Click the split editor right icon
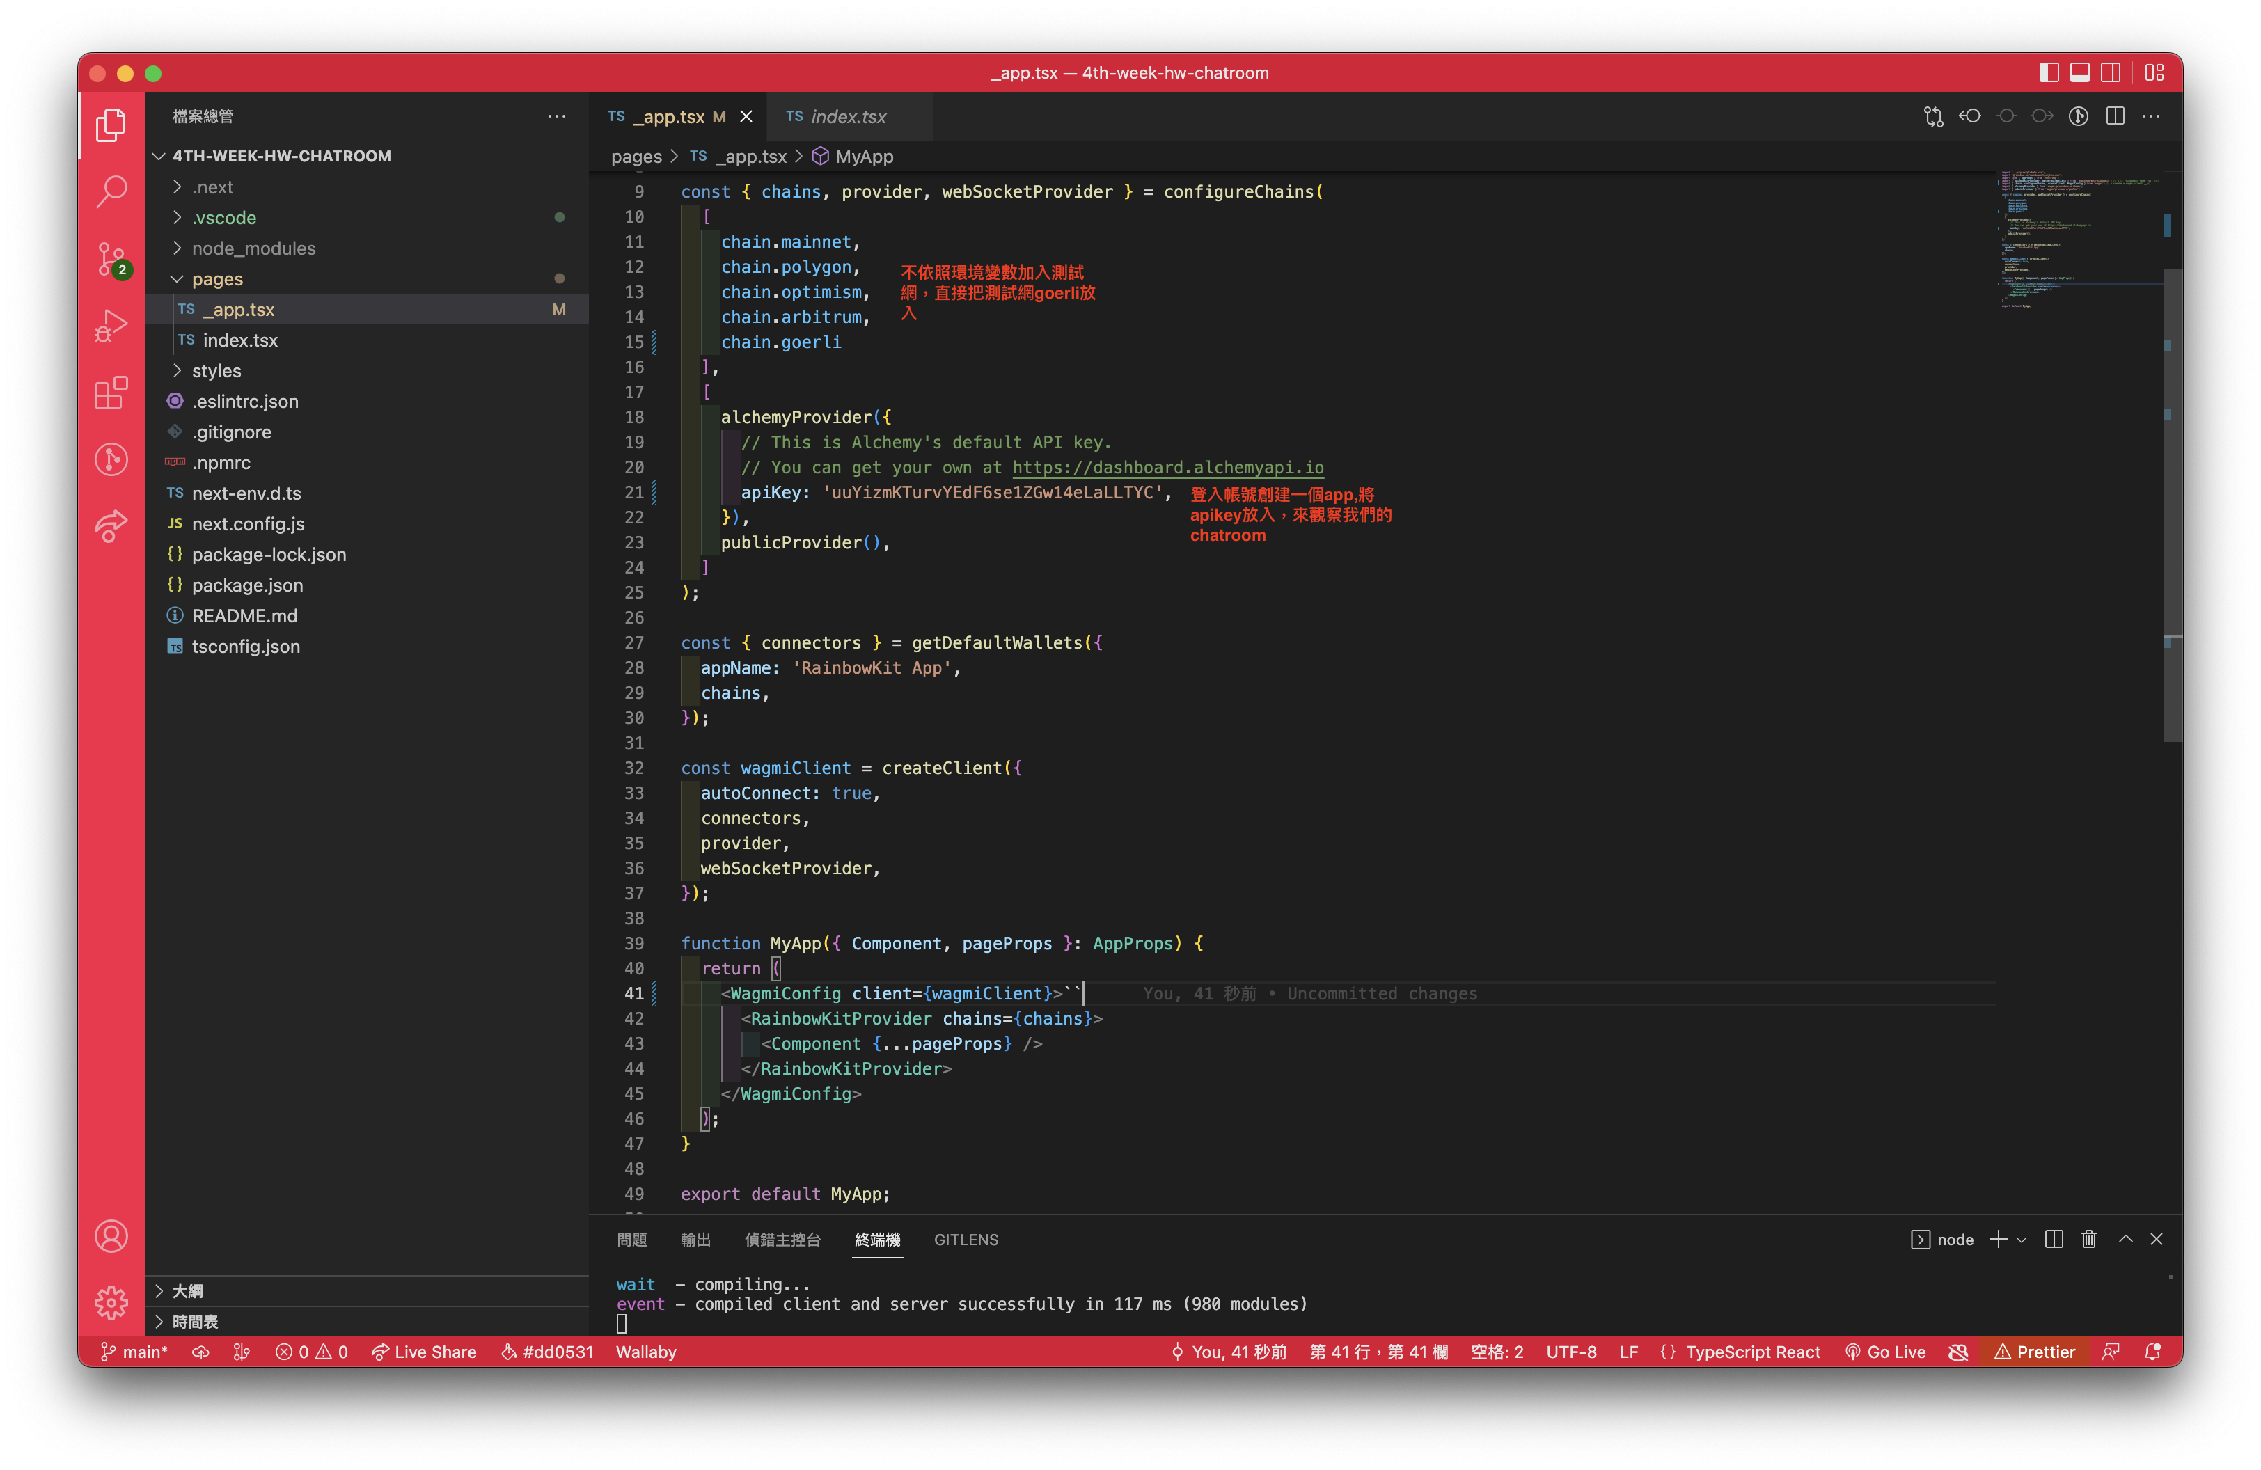This screenshot has width=2261, height=1470. [x=2115, y=116]
